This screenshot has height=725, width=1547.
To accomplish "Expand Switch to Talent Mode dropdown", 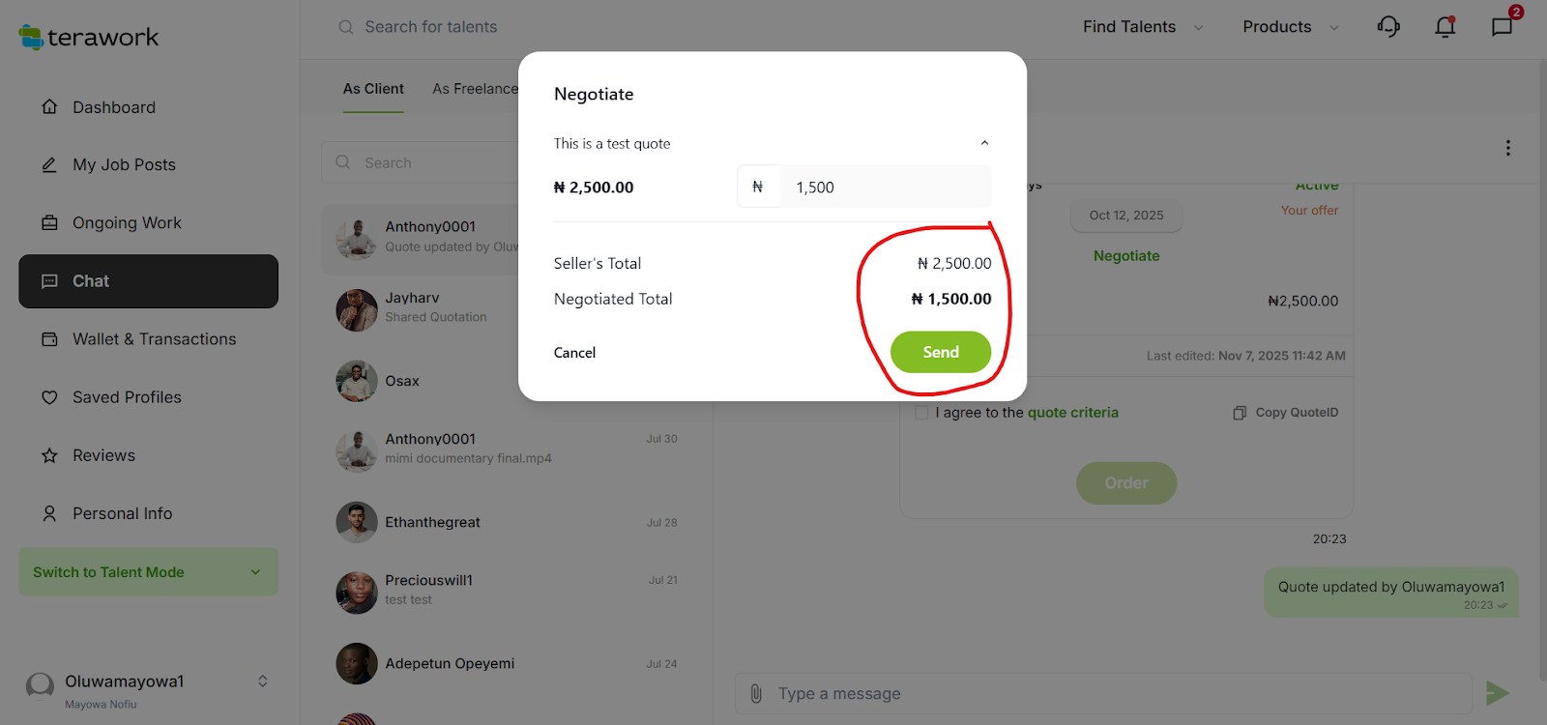I will [255, 572].
